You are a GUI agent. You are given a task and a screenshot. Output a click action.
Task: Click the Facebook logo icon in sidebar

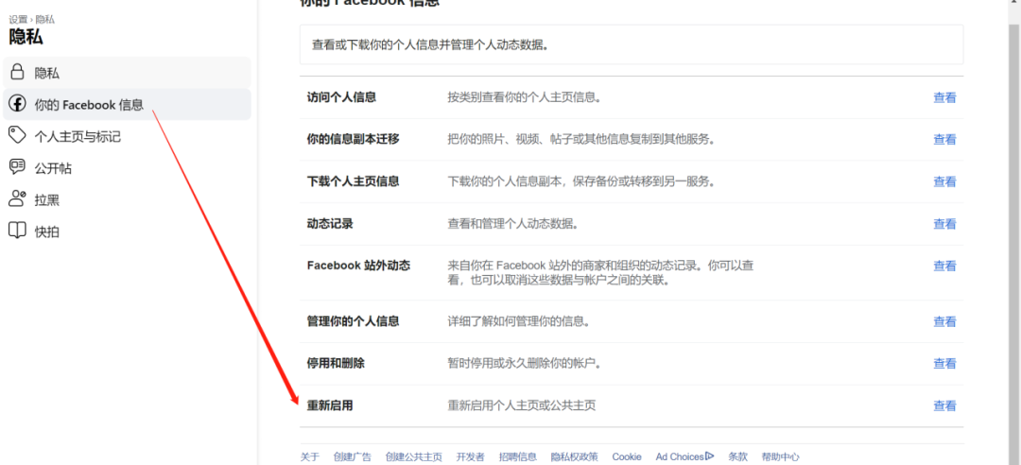[x=18, y=104]
